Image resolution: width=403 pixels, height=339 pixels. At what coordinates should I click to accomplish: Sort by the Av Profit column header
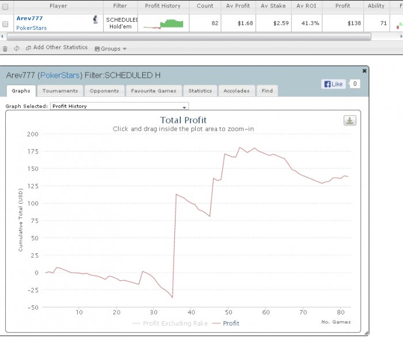pyautogui.click(x=238, y=6)
